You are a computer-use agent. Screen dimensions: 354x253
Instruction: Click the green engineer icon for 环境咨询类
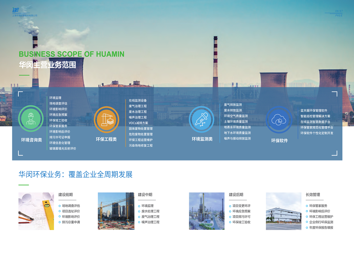31,119
